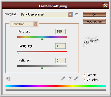This screenshot has width=111, height=97.
Task: Open the Vorgabe dropdown arrow
Action: tap(70, 14)
